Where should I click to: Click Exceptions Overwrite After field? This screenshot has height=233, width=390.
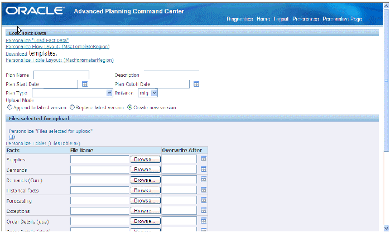click(180, 210)
